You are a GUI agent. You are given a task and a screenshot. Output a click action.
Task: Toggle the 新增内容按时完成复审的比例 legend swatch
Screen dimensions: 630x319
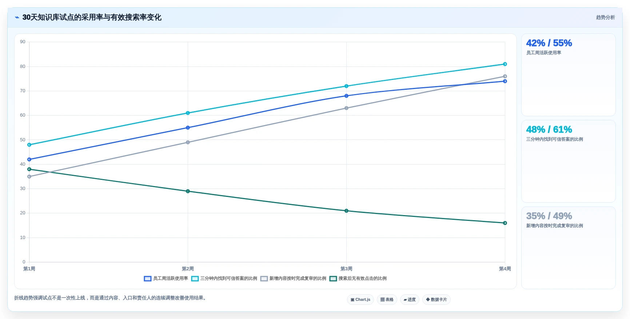point(264,279)
